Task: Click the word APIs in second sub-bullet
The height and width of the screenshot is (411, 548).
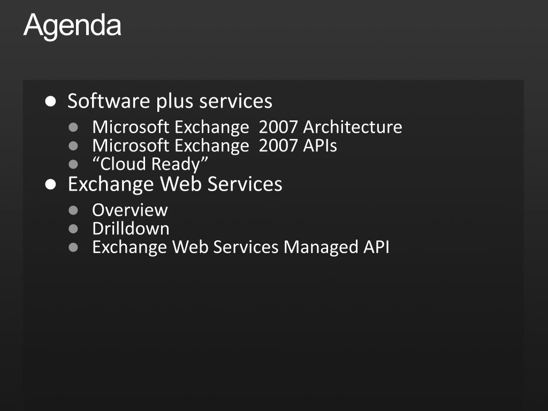Action: (320, 146)
